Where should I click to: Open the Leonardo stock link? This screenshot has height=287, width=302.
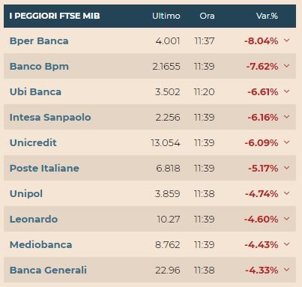(x=34, y=220)
